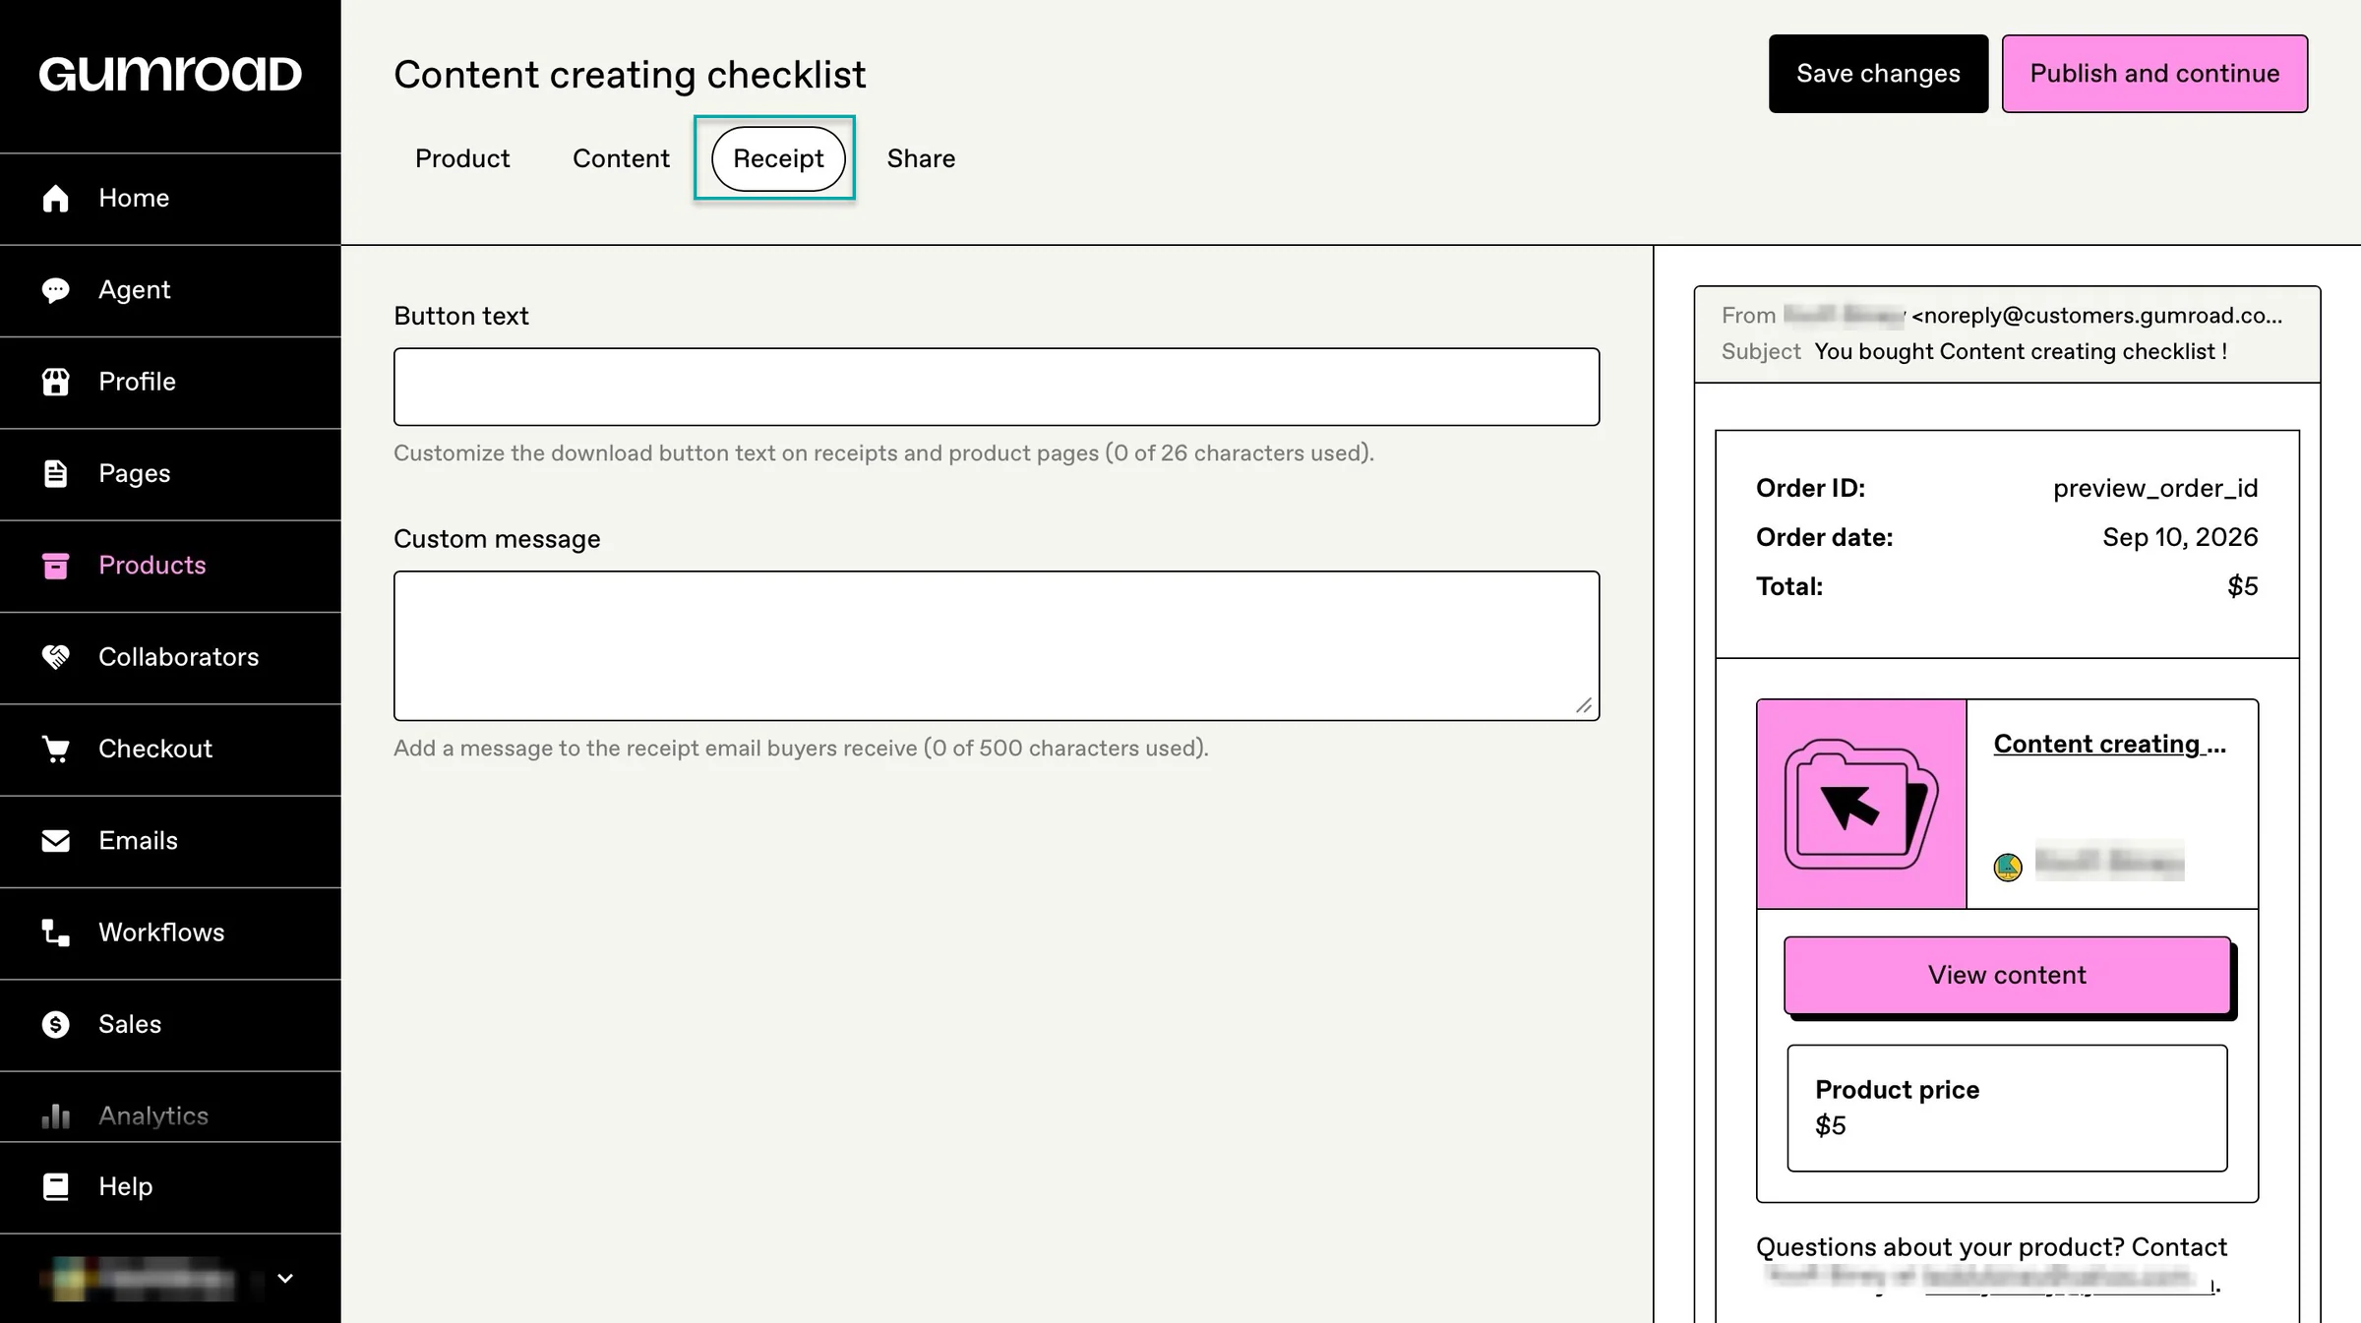Click the seller avatar in receipt preview
This screenshot has width=2361, height=1323.
click(2008, 867)
